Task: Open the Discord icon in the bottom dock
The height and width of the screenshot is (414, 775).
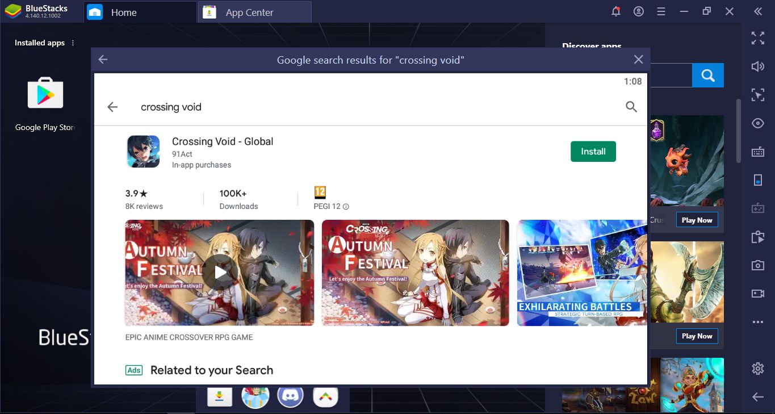Action: 290,396
